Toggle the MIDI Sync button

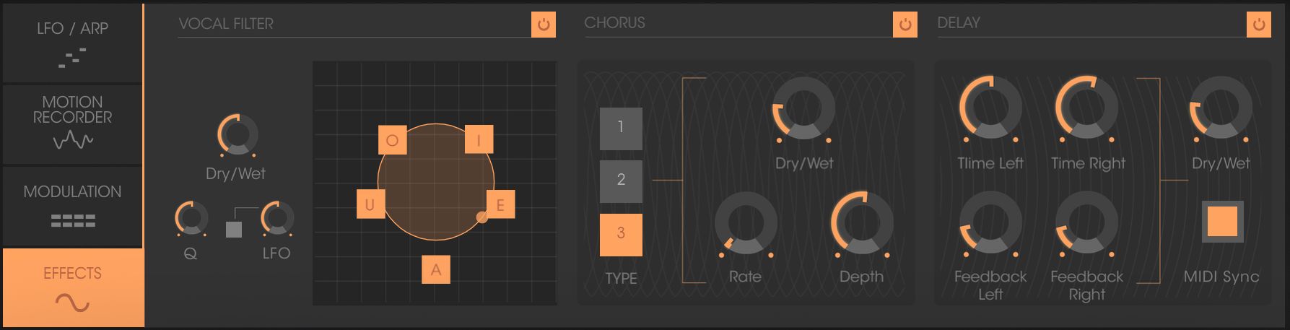[x=1222, y=222]
